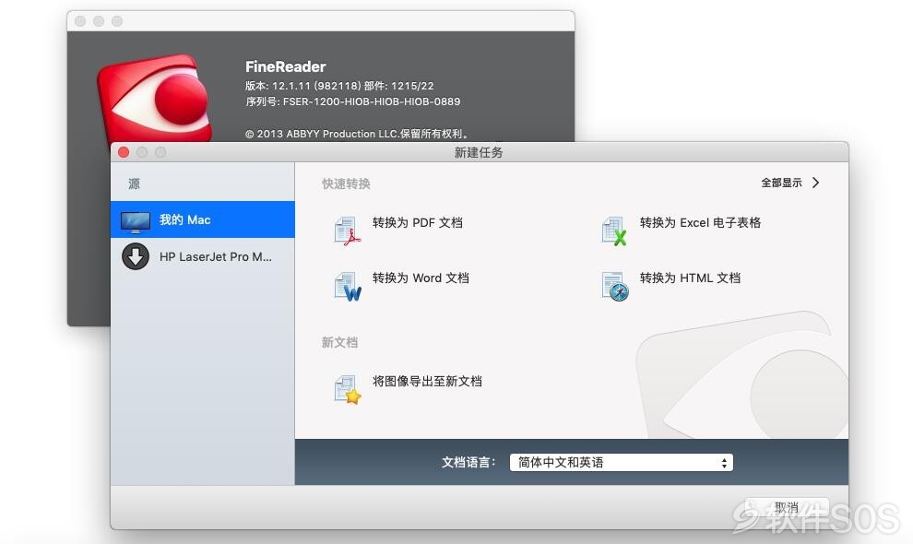Expand the 全部显示 chevron arrow

click(x=816, y=183)
